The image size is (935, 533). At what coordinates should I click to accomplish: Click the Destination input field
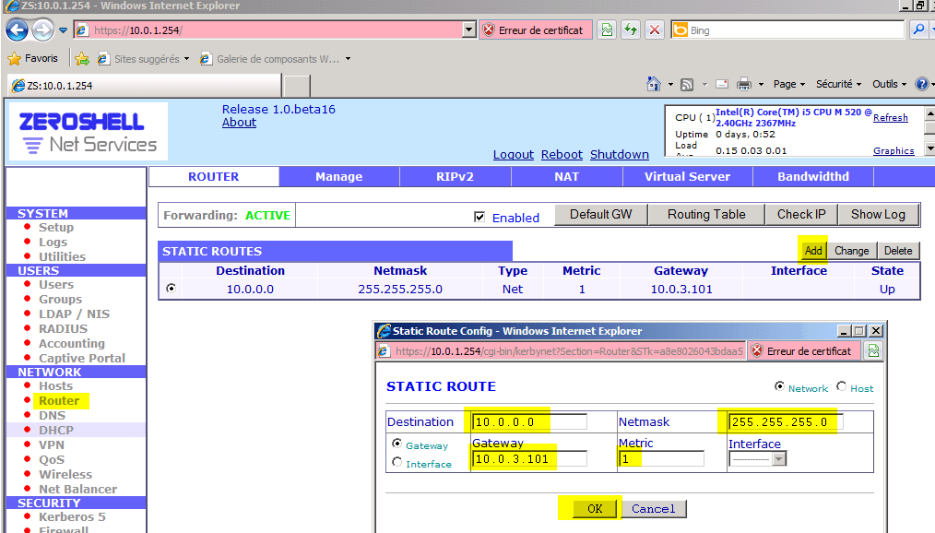(x=529, y=422)
